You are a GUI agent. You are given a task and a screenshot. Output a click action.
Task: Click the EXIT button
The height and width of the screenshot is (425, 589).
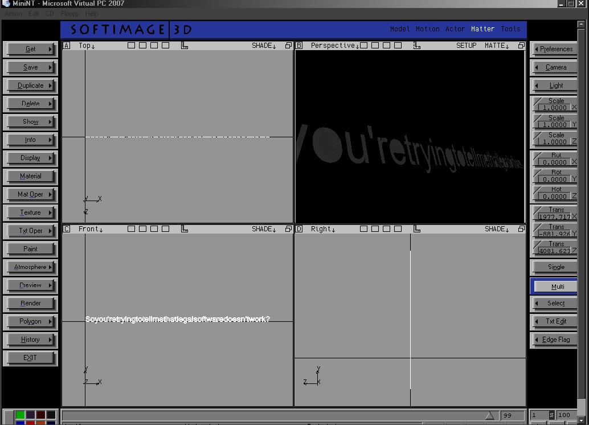[30, 358]
